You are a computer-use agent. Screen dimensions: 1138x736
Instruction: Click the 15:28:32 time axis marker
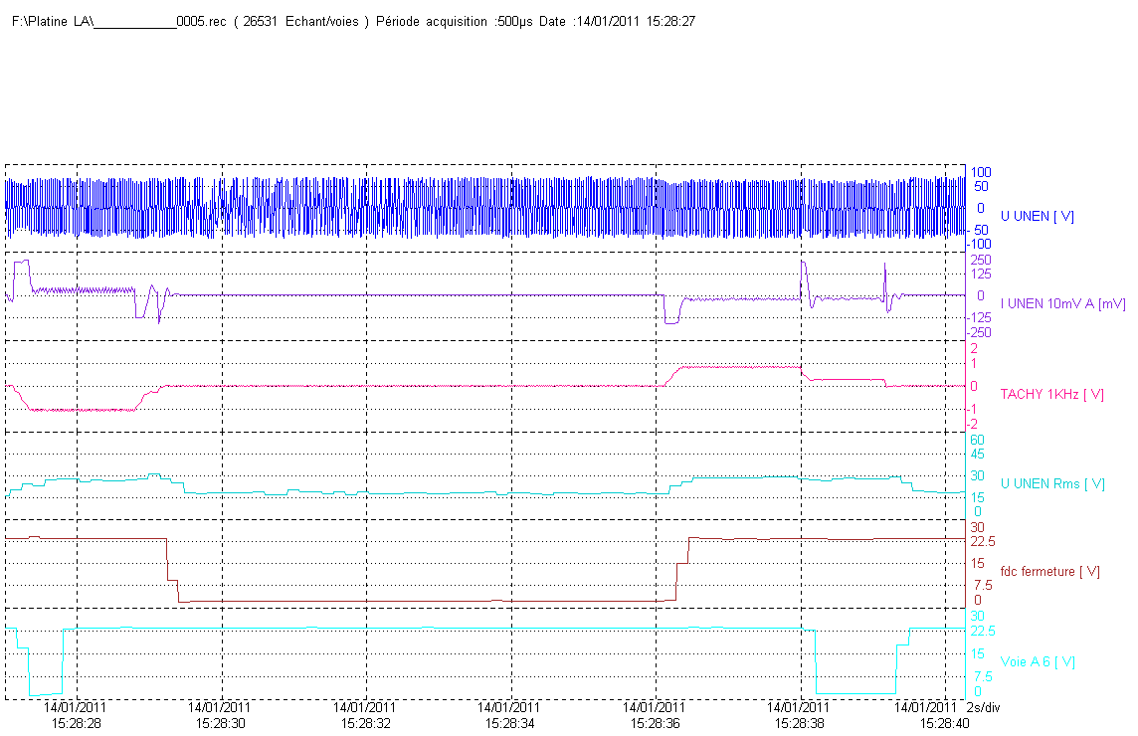(x=365, y=724)
